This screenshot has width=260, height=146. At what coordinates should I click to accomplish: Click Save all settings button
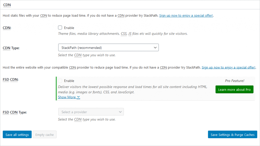tap(17, 135)
